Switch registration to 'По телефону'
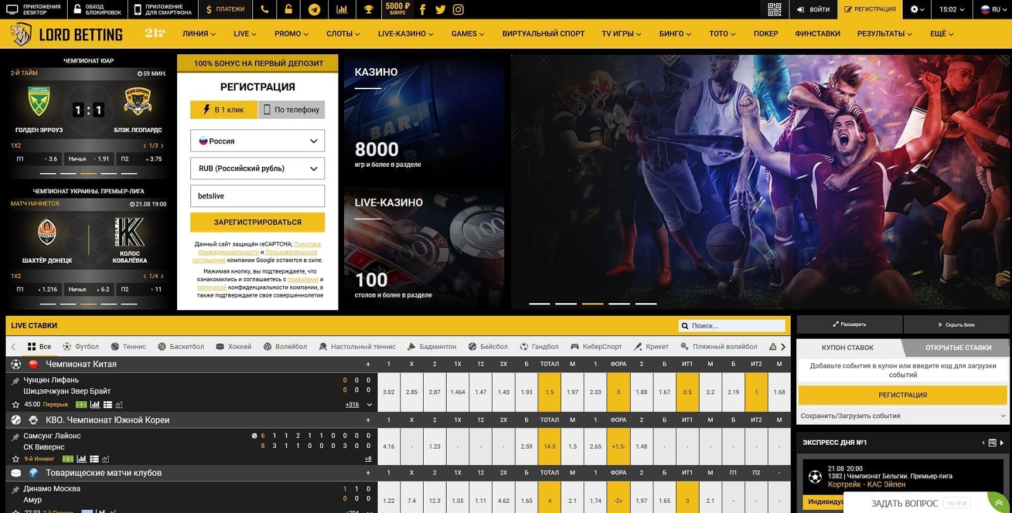1012x513 pixels. [x=292, y=109]
